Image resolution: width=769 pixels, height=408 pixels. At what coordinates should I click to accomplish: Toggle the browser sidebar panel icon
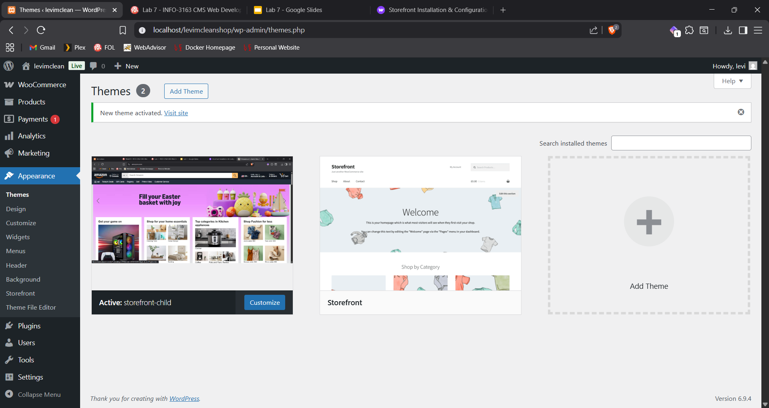(743, 30)
